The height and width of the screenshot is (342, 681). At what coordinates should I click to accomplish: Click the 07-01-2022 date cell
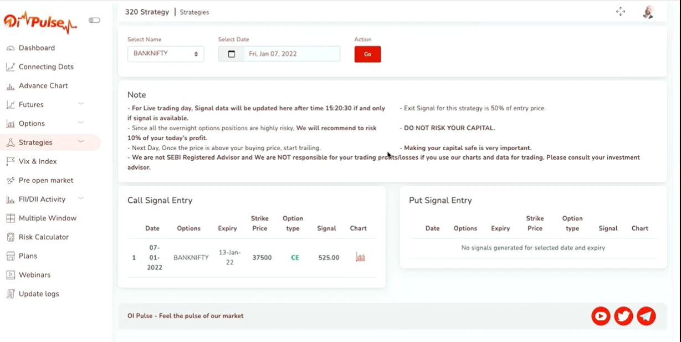point(154,258)
